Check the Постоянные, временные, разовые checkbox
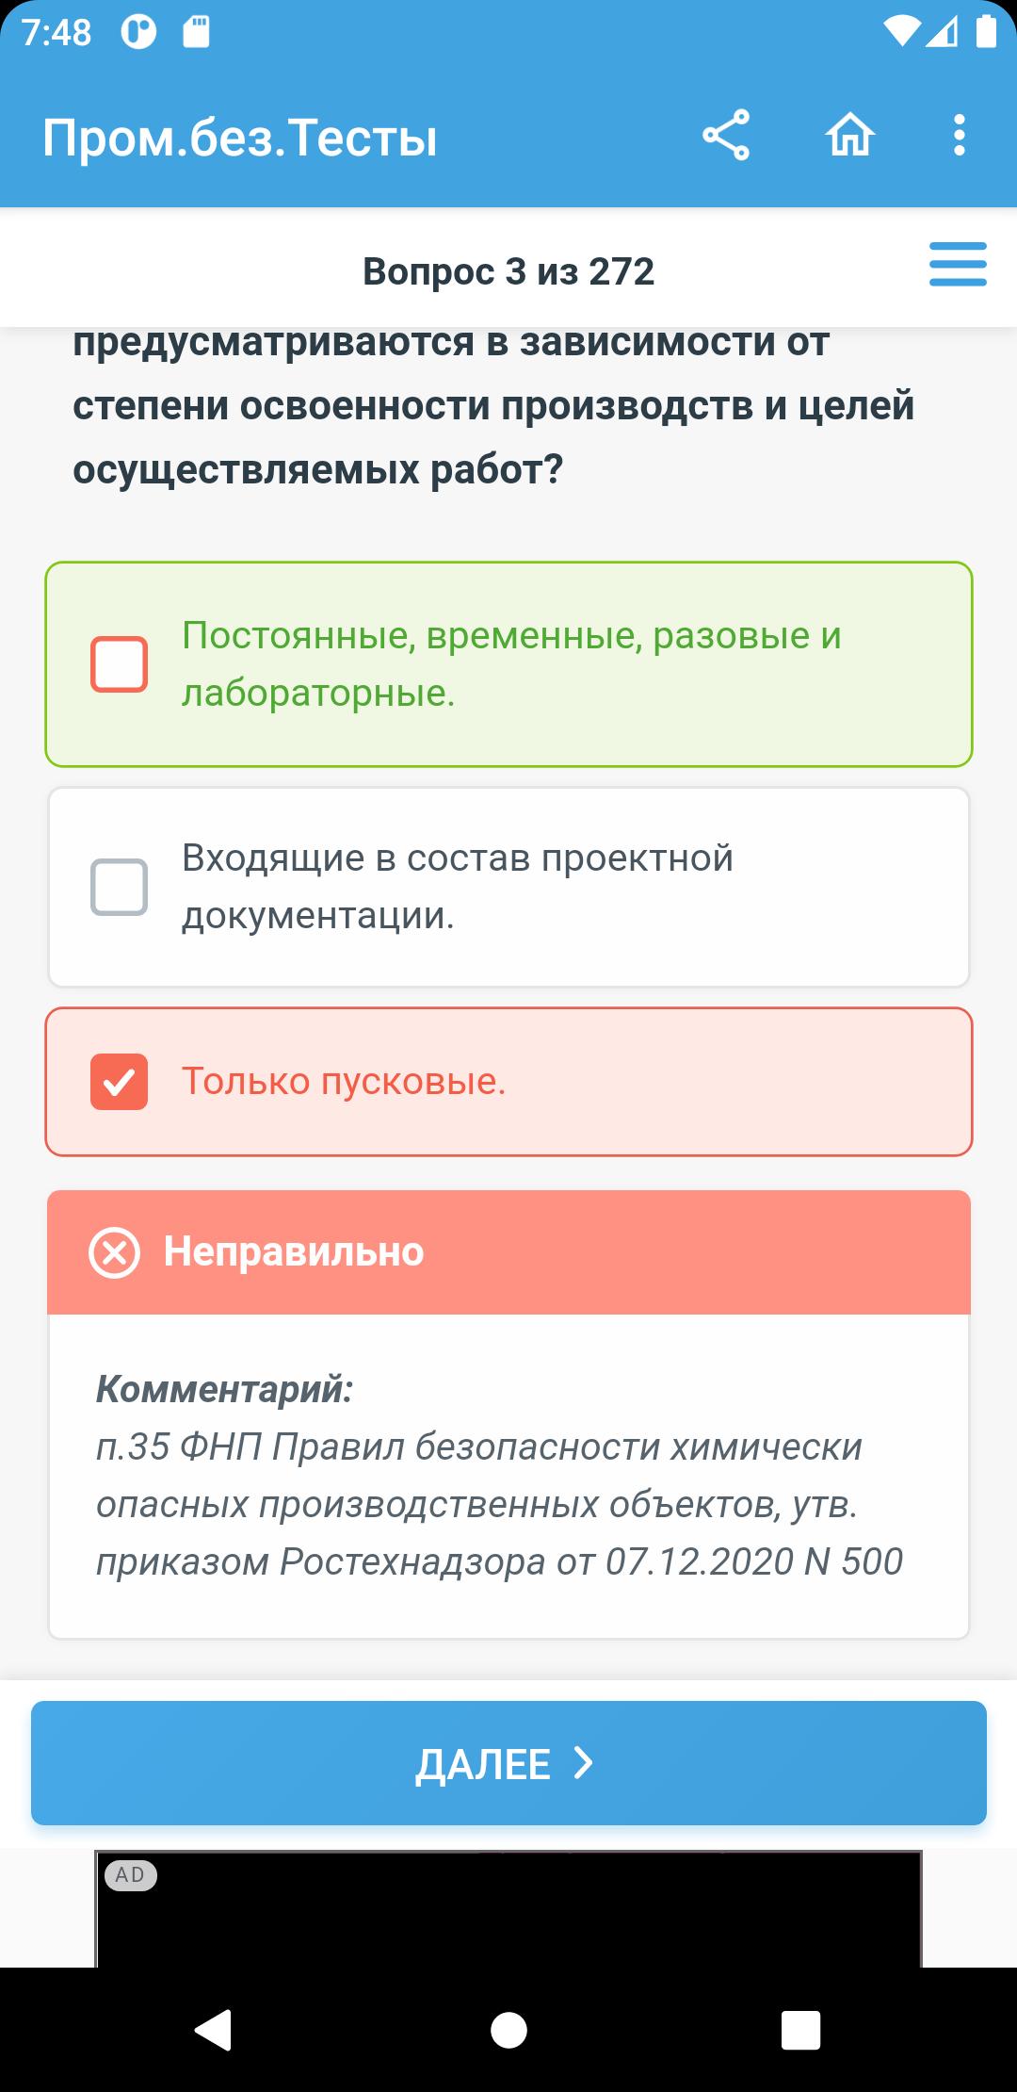 (119, 664)
